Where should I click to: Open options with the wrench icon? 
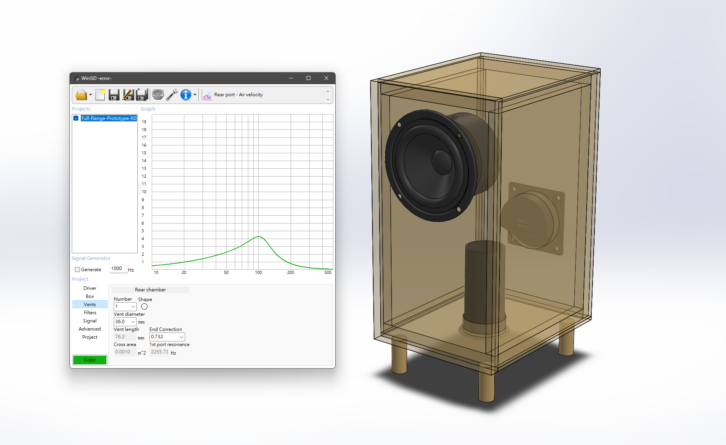pos(172,95)
